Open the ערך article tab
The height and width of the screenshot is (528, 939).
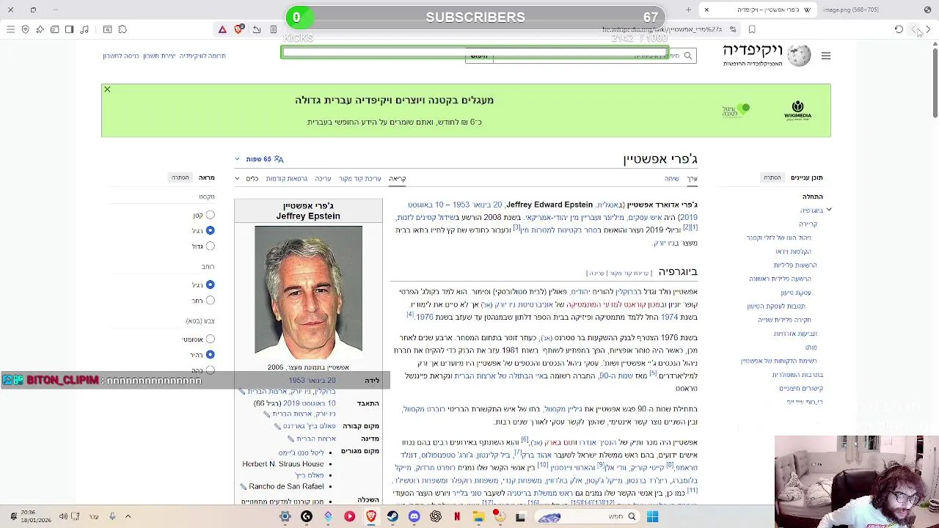pos(692,178)
